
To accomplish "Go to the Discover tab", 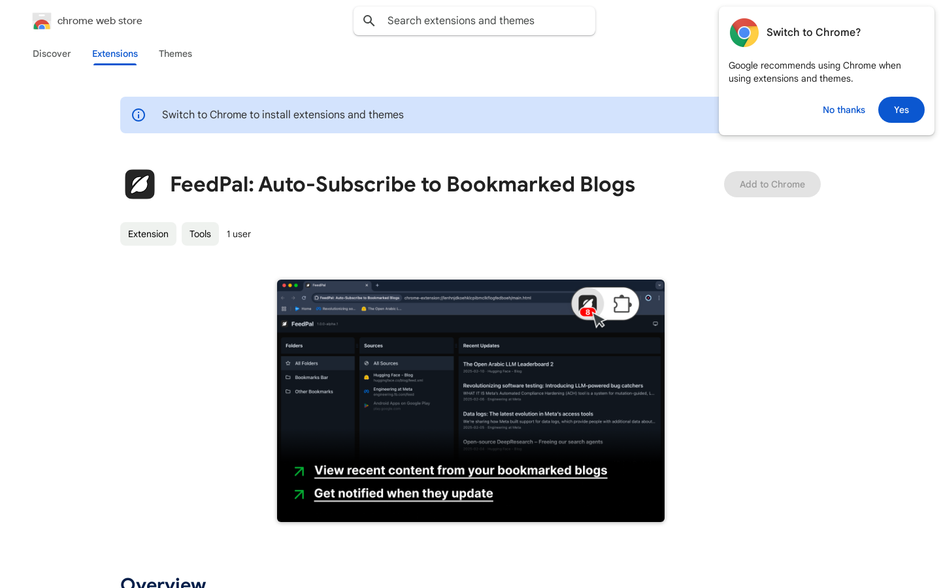I will tap(52, 54).
